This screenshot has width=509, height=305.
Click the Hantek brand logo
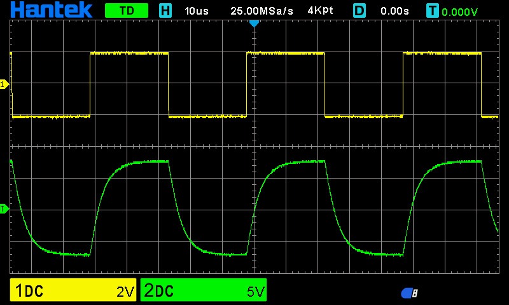(52, 10)
